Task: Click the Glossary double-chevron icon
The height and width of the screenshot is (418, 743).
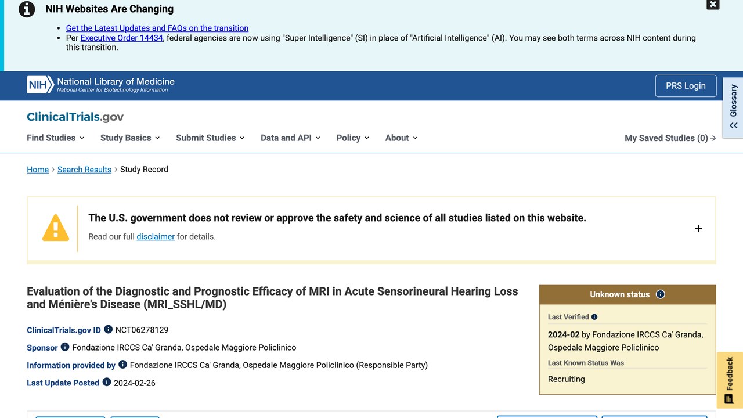Action: (734, 125)
